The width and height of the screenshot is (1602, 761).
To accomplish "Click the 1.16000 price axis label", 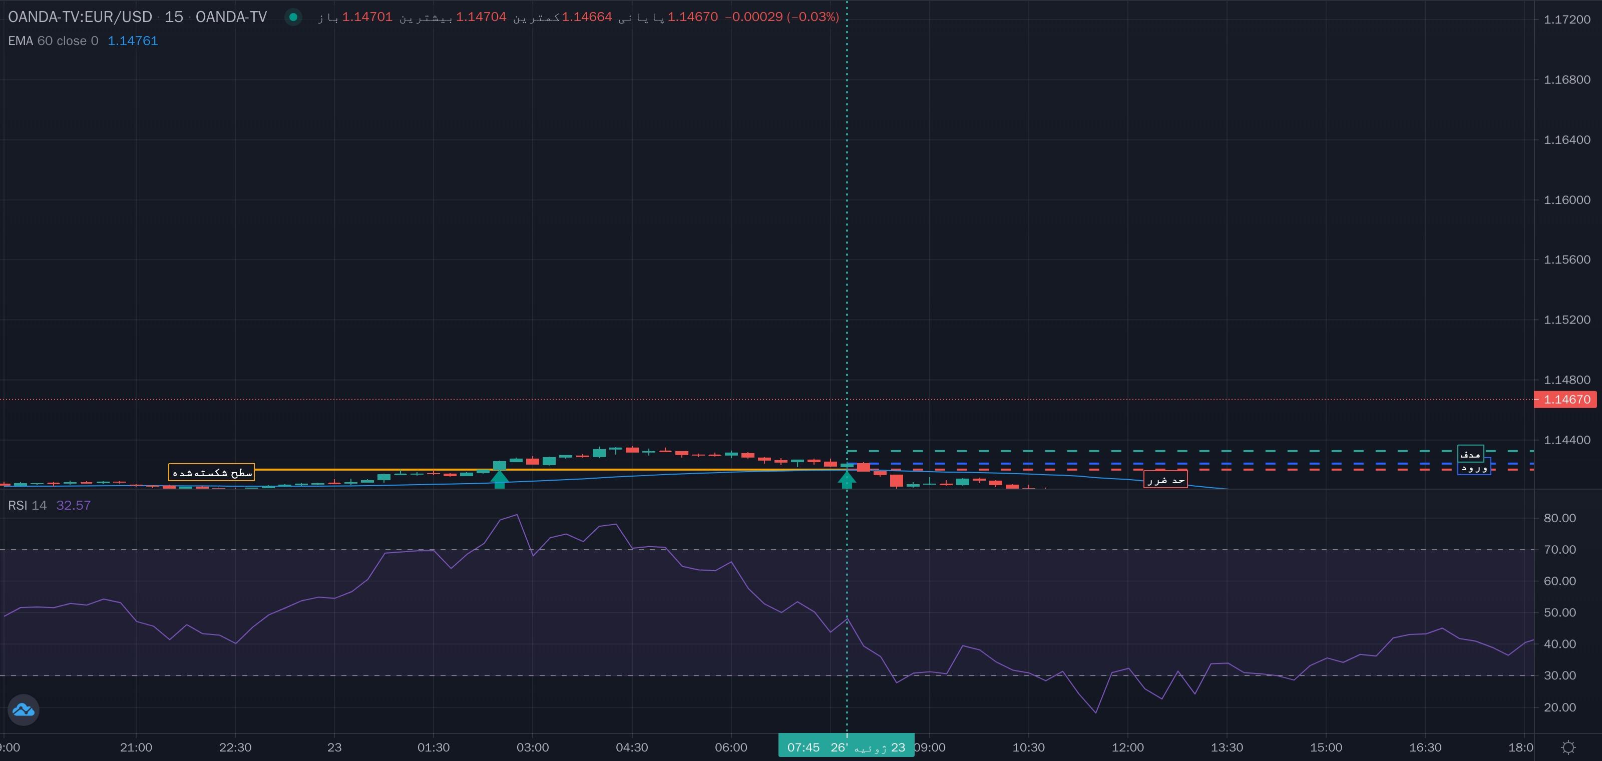I will tap(1566, 200).
